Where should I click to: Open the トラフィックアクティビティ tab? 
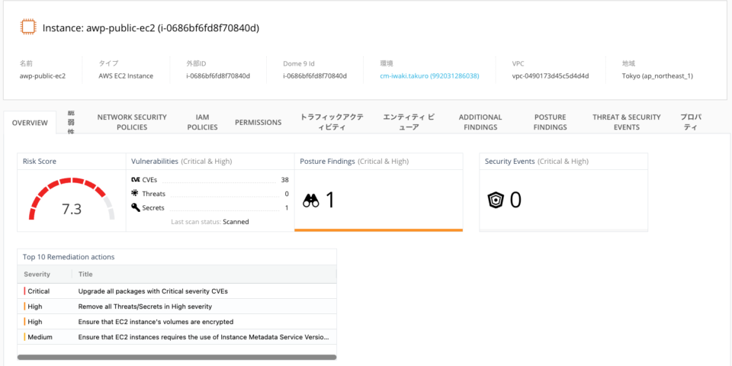(332, 122)
